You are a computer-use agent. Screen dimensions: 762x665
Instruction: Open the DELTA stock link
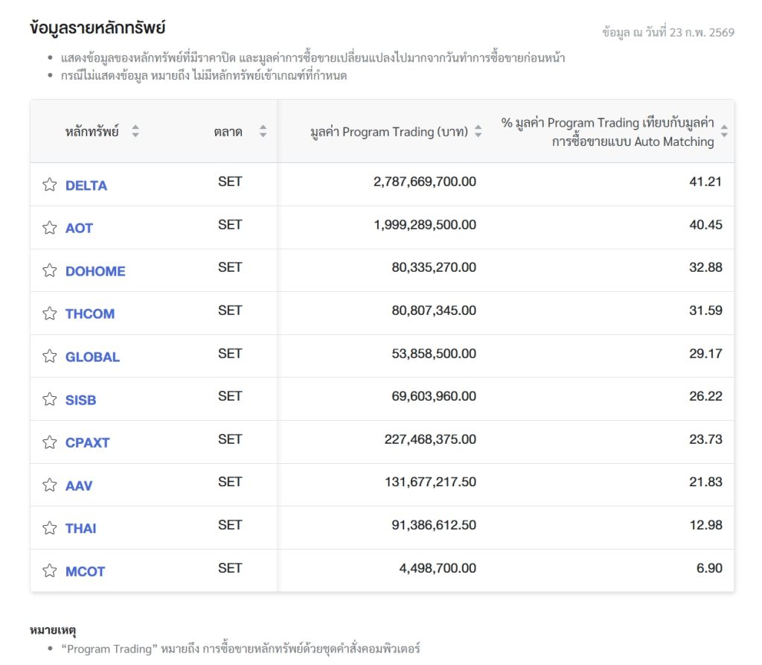[86, 185]
